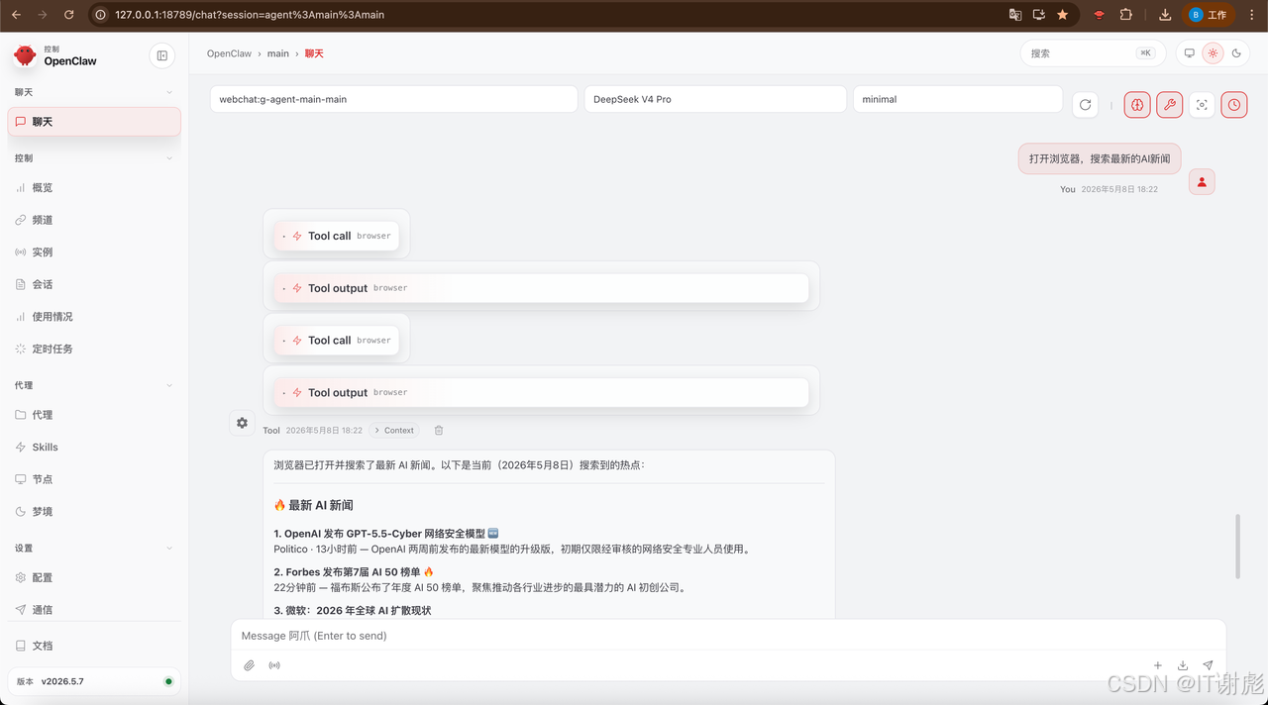The width and height of the screenshot is (1268, 705).
Task: Click user message 打开浏览器，搜索最新的AI新闻
Action: (x=1100, y=158)
